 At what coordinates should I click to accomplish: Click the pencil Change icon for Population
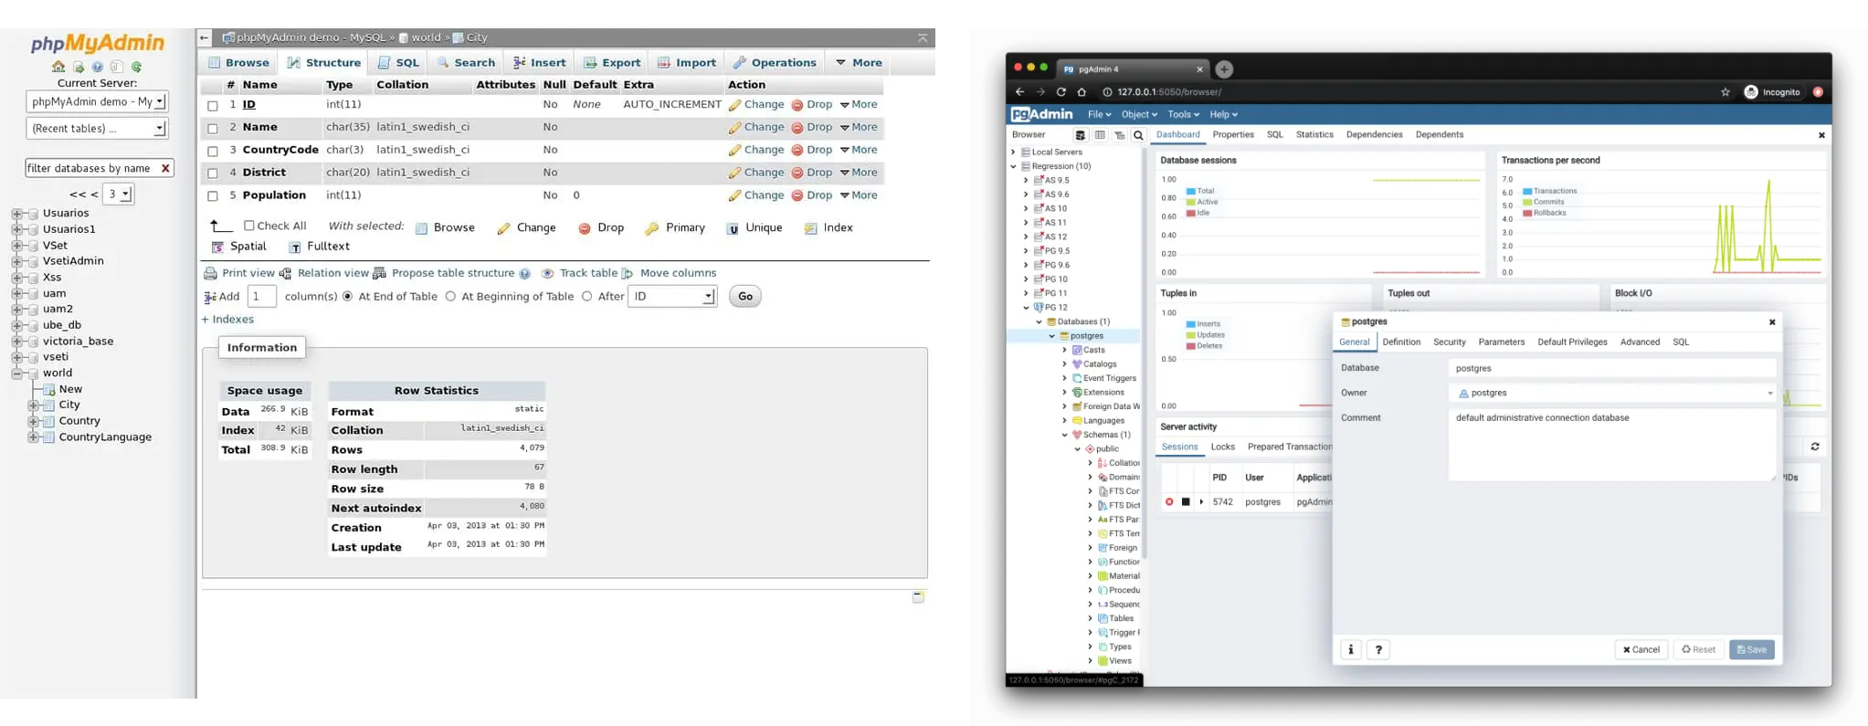(x=734, y=195)
